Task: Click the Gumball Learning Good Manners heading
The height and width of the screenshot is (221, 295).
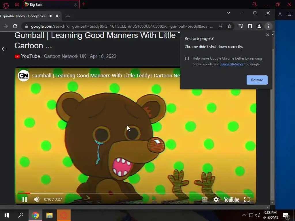Action: [x=97, y=40]
